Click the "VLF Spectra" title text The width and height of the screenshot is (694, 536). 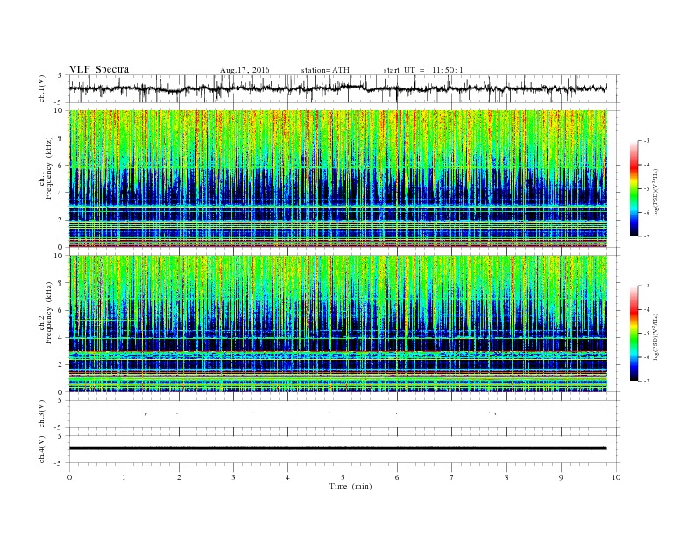coord(99,69)
